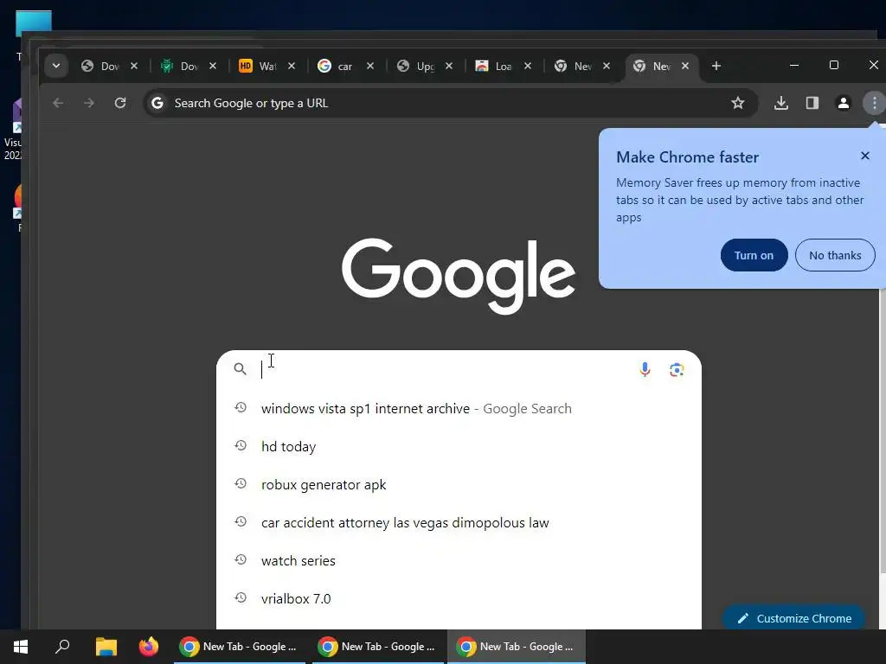Close the inactive 'New' tab
Image resolution: width=886 pixels, height=664 pixels.
click(x=607, y=66)
